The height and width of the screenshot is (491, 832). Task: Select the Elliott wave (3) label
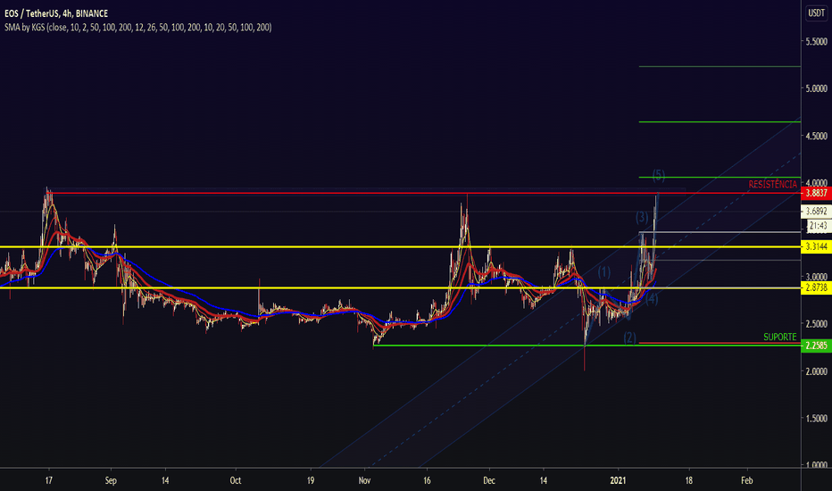click(x=642, y=217)
